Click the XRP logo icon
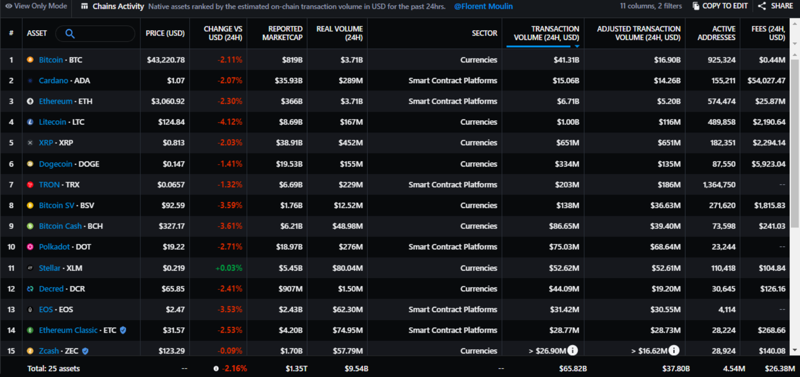This screenshot has width=800, height=377. pyautogui.click(x=30, y=143)
